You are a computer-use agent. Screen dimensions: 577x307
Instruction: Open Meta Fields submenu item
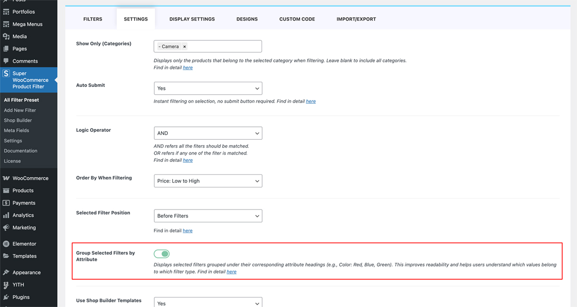point(16,131)
